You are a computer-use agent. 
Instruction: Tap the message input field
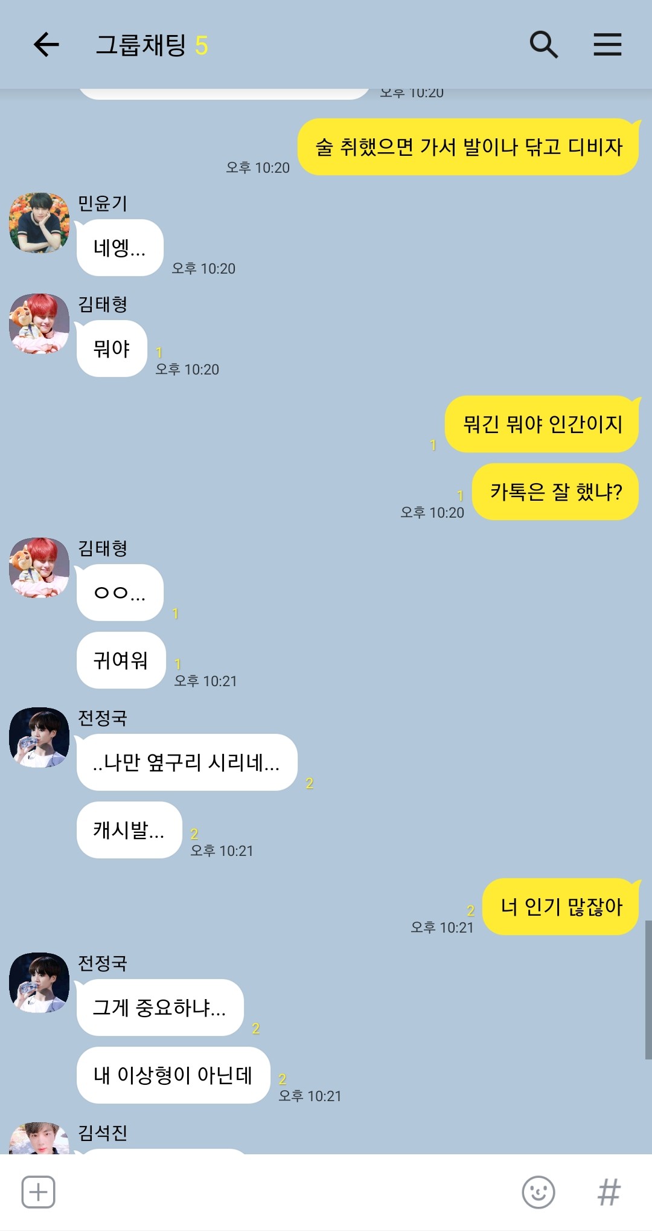pyautogui.click(x=287, y=1192)
